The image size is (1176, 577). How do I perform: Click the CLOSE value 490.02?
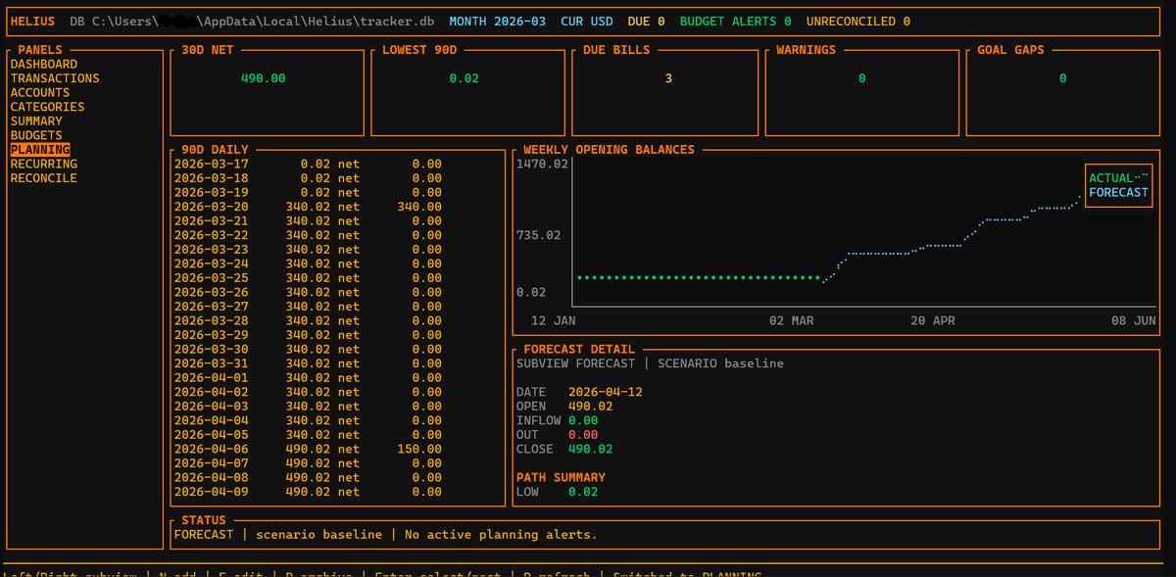(x=591, y=449)
